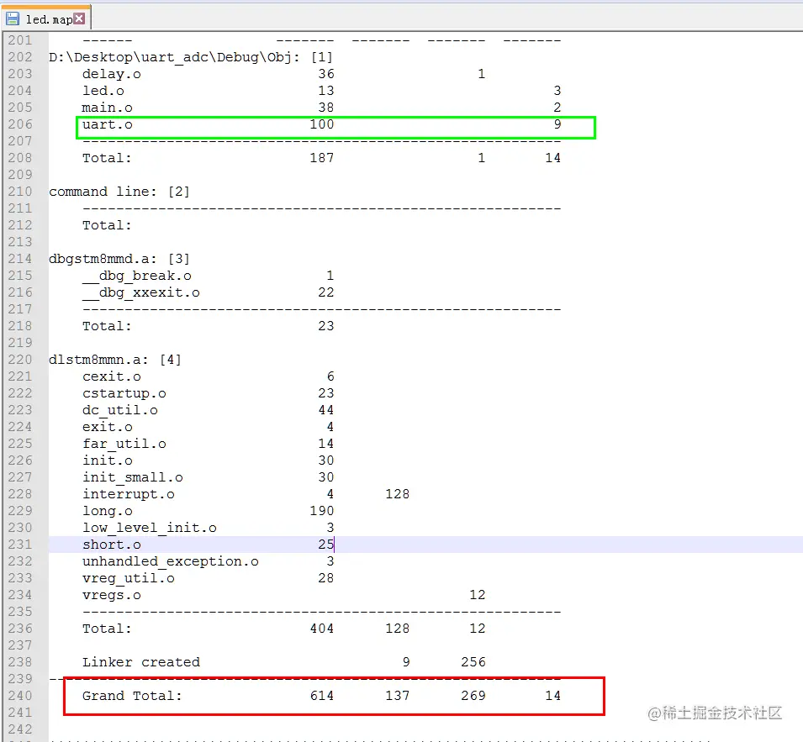Viewport: 803px width, 742px height.
Task: Click on 'low_level_init.o' entry
Action: pyautogui.click(x=150, y=528)
